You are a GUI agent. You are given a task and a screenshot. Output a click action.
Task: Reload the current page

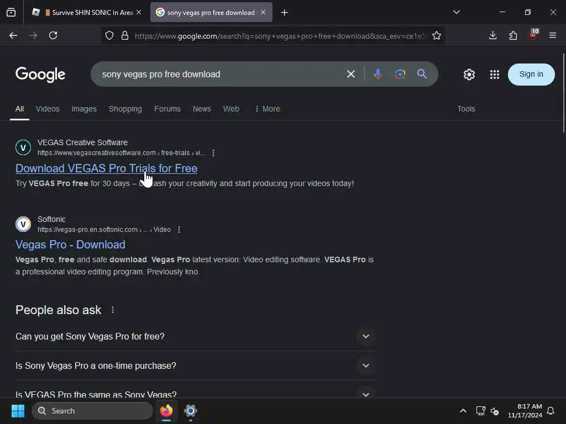click(x=53, y=35)
